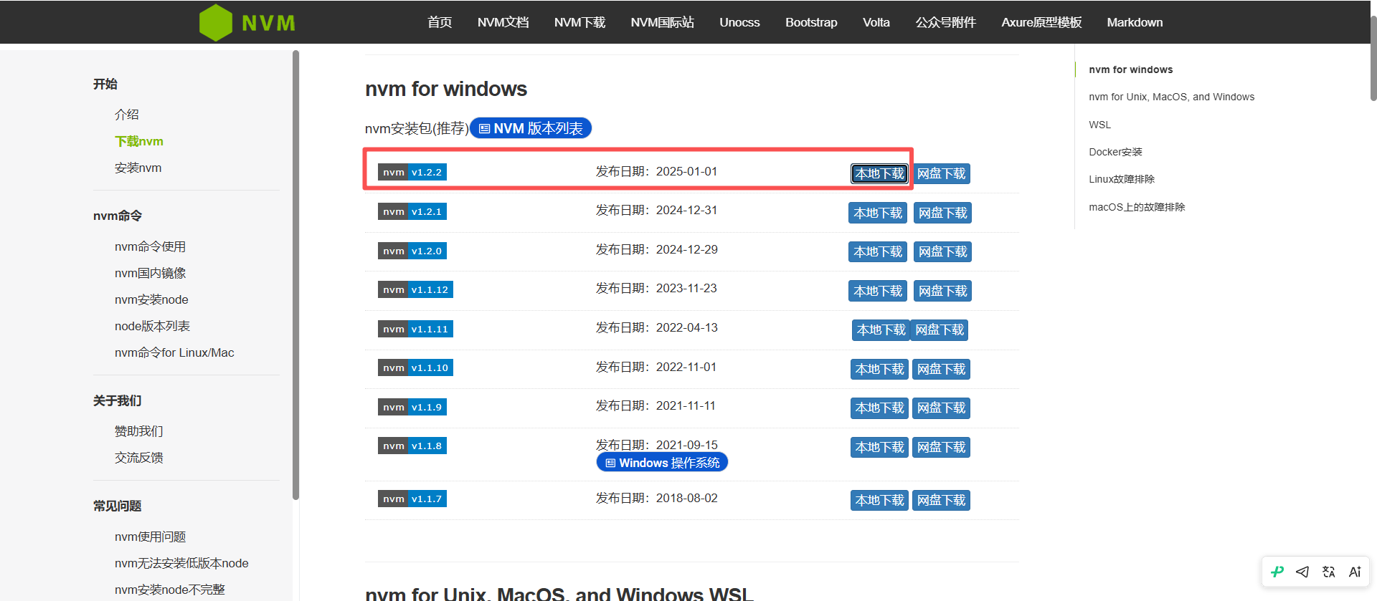
Task: Download nvm v1.1.12 via 本地下载
Action: [878, 291]
